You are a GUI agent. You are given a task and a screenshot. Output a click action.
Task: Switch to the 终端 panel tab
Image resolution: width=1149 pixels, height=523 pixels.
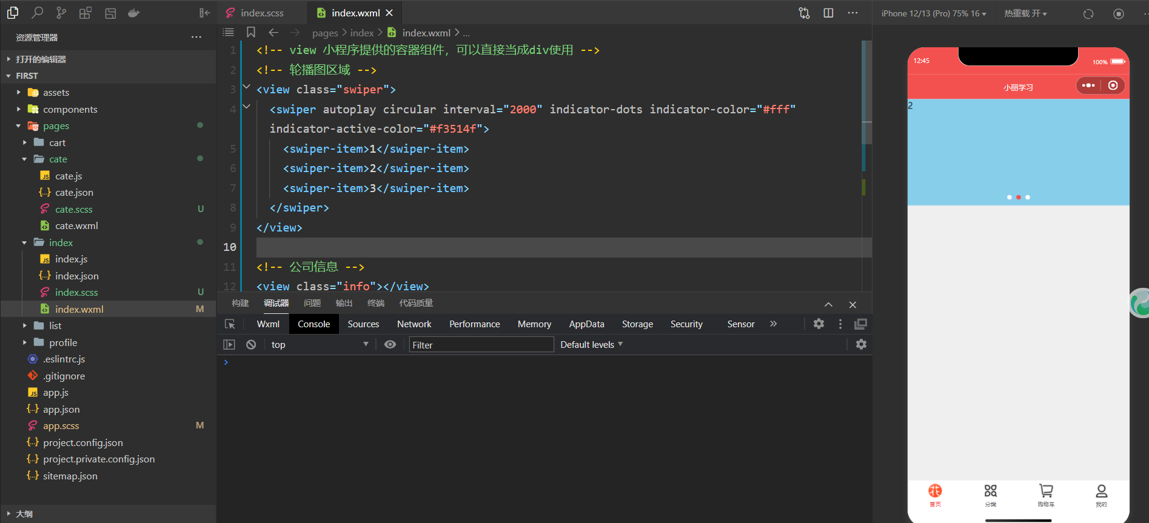[376, 303]
